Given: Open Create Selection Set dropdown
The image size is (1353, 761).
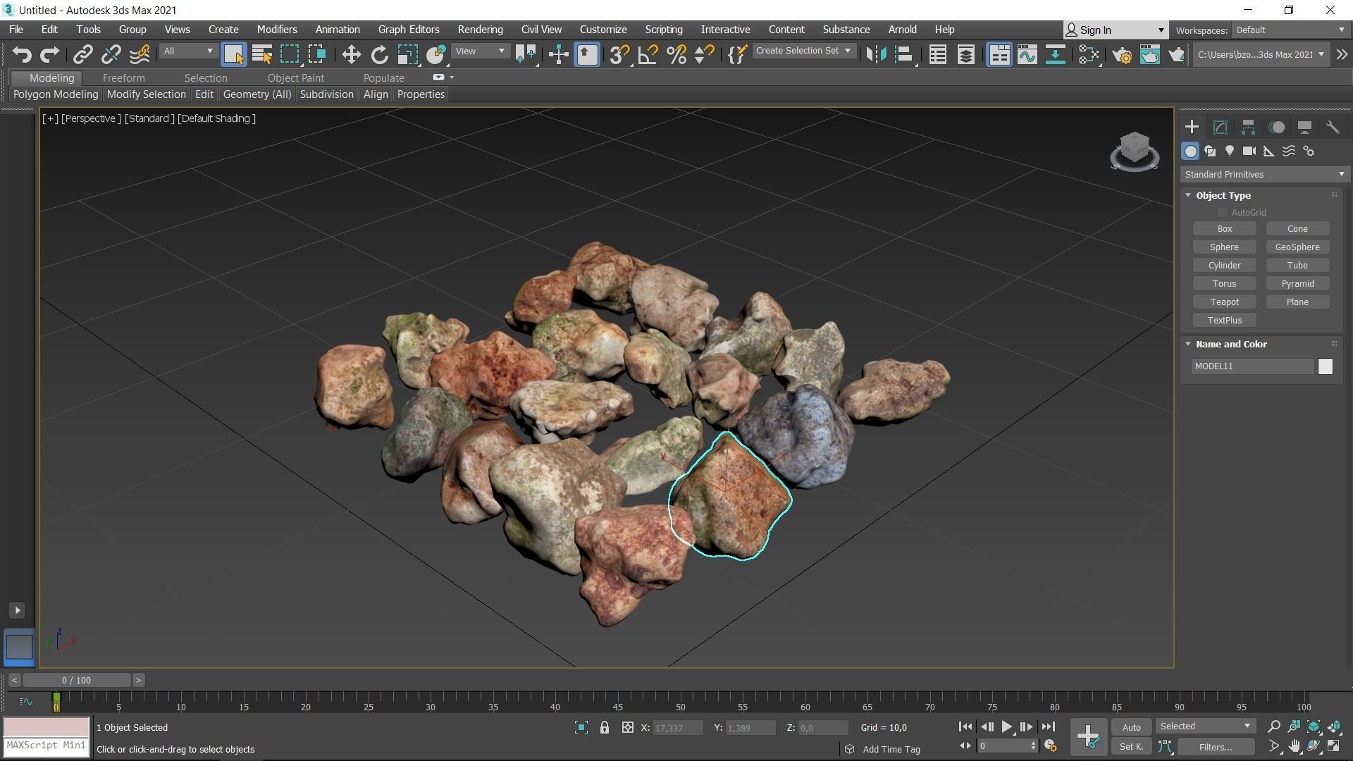Looking at the screenshot, I should pyautogui.click(x=804, y=51).
